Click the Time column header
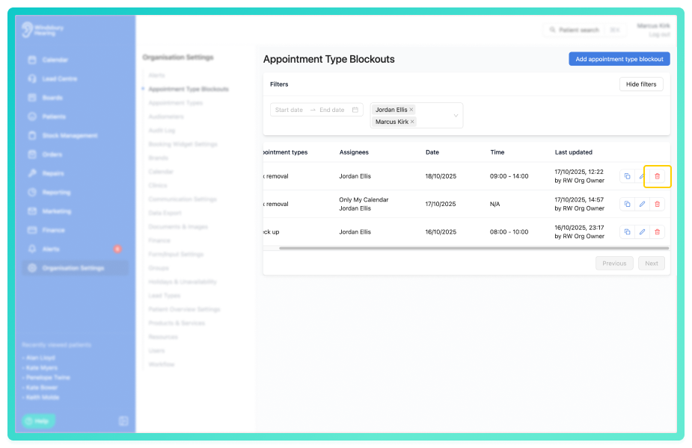Image resolution: width=692 pixels, height=448 pixels. tap(497, 152)
